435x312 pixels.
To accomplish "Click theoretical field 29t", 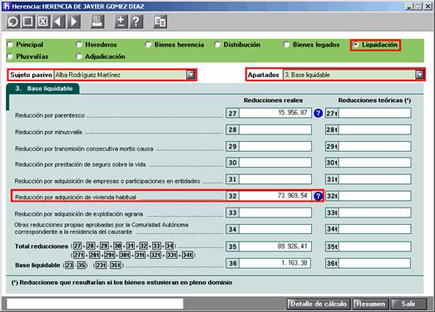I will pos(375,146).
